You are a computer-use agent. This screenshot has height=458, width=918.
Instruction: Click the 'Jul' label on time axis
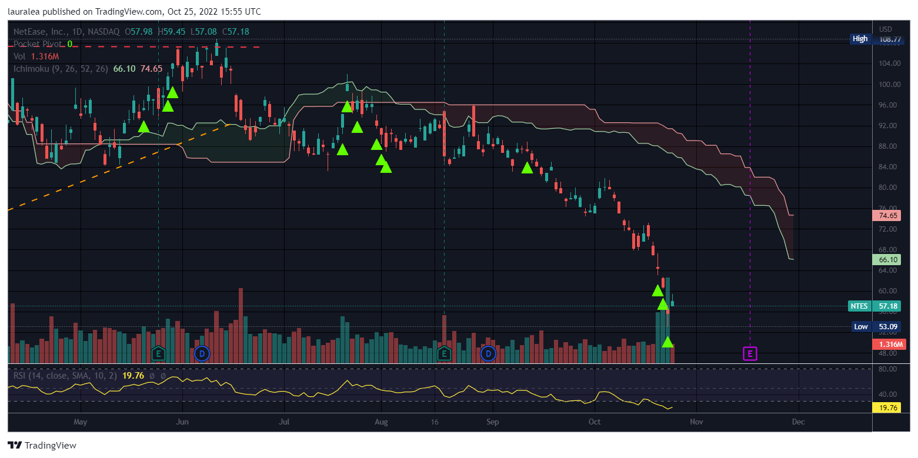coord(284,422)
